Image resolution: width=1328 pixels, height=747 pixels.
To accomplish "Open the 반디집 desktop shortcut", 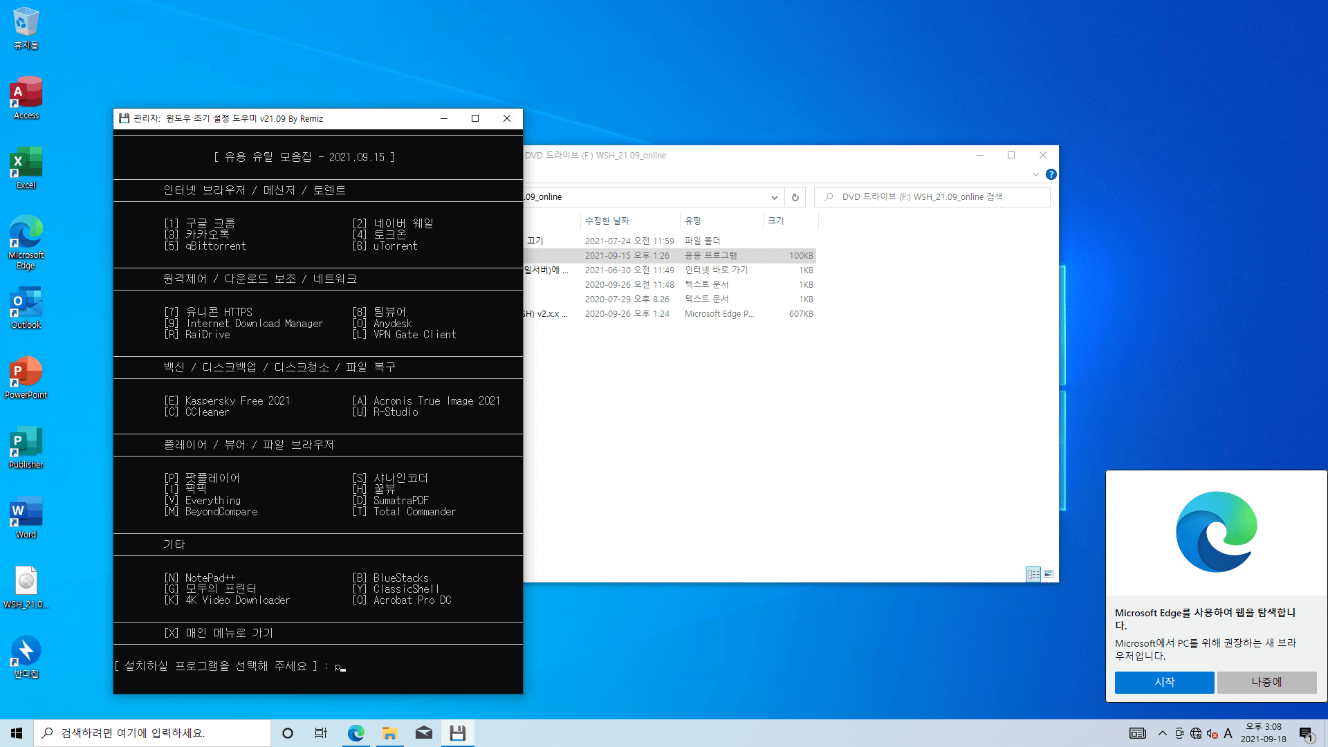I will (x=26, y=657).
